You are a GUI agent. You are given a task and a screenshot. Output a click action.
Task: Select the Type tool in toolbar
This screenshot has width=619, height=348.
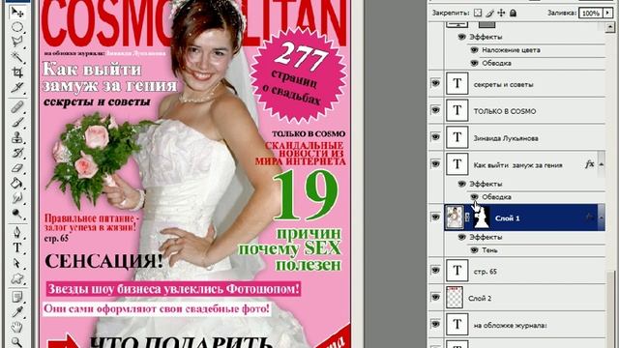(17, 247)
